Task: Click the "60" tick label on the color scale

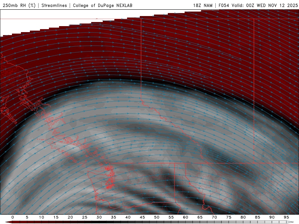Action: (185, 217)
